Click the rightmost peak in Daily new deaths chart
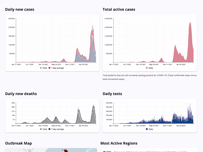 tap(93, 105)
